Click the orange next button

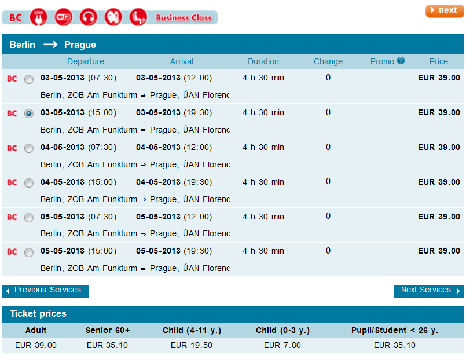pos(445,10)
